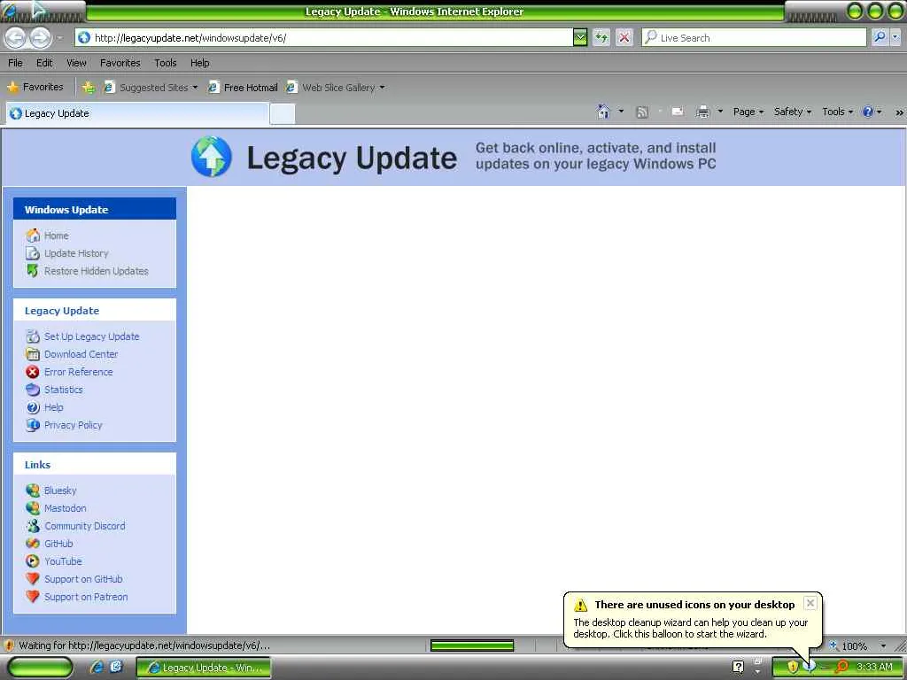Image resolution: width=907 pixels, height=680 pixels.
Task: Click the Print toolbar icon
Action: 702,112
